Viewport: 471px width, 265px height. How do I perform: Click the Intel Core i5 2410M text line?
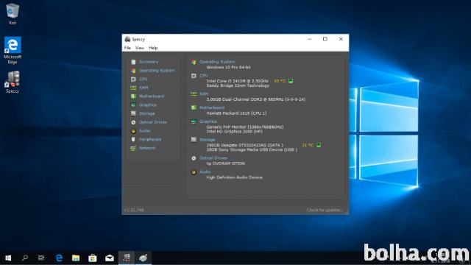coord(237,81)
